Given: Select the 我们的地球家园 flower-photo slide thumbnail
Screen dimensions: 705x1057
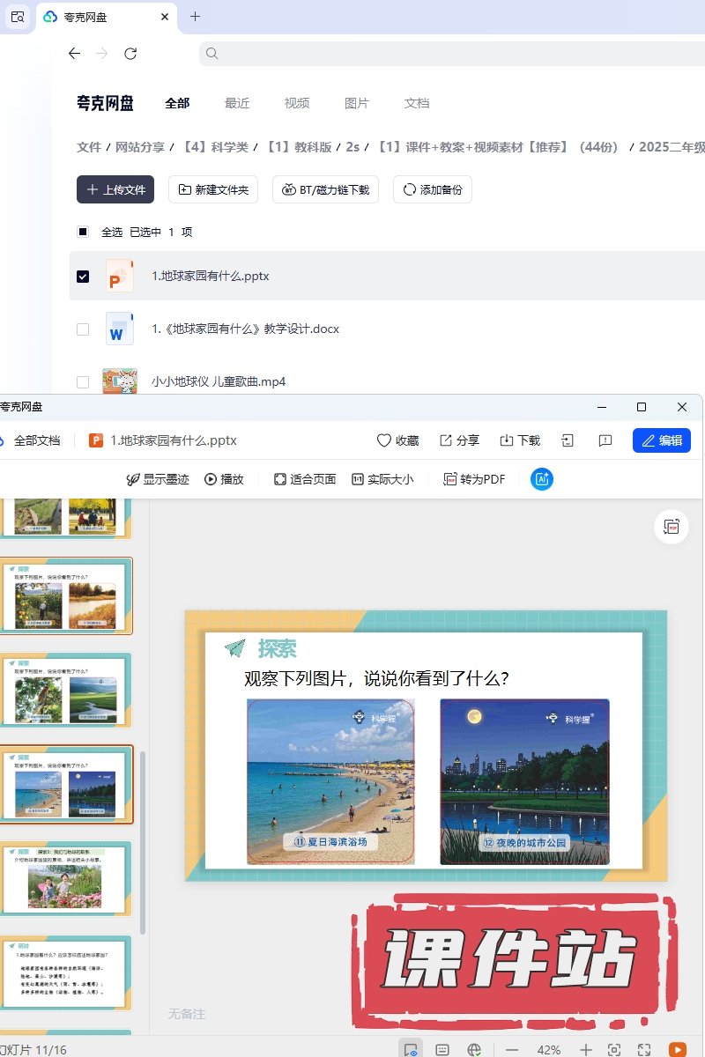Looking at the screenshot, I should point(65,878).
